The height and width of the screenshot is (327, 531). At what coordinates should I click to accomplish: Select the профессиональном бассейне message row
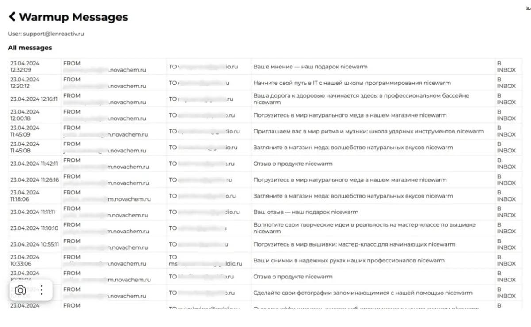click(x=265, y=99)
